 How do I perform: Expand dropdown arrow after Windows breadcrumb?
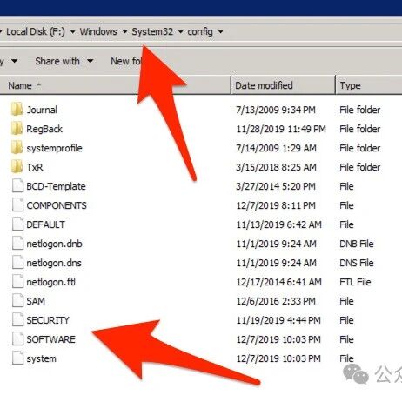124,31
